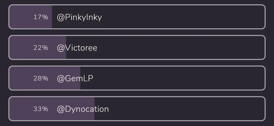This screenshot has width=274, height=126.
Task: Choose the @GemLP poll option
Action: coord(137,78)
